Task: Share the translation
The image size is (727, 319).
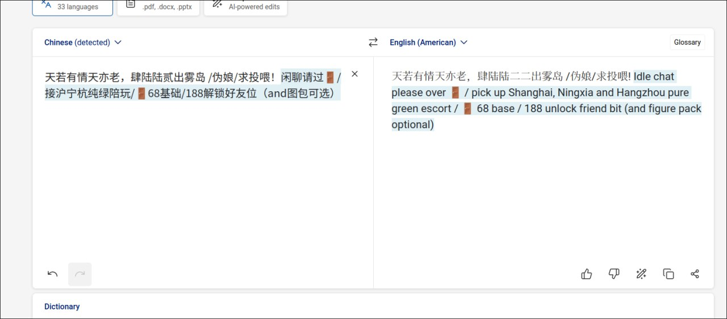Action: click(695, 274)
